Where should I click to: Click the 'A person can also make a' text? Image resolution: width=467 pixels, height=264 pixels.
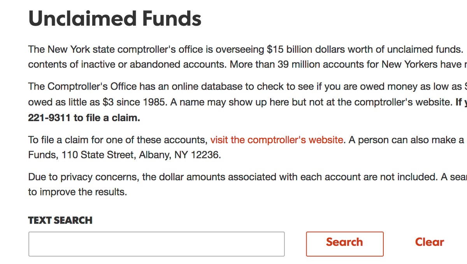[406, 140]
